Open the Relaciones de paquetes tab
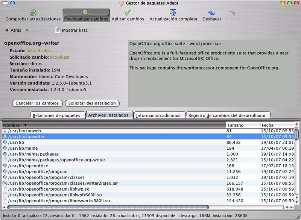 pos(58,115)
